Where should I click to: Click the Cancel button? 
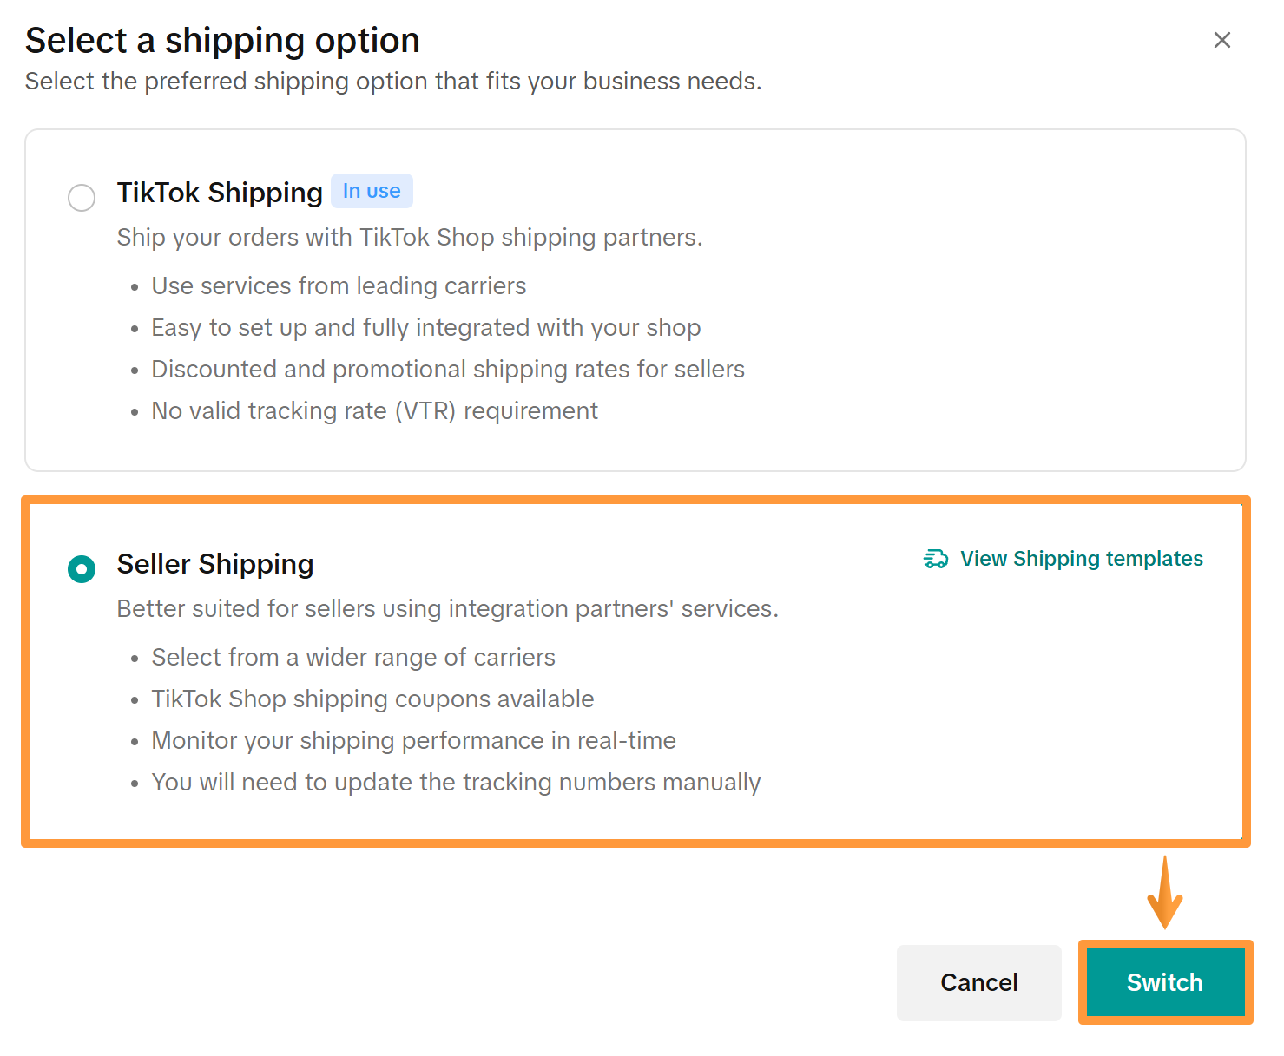tap(978, 982)
